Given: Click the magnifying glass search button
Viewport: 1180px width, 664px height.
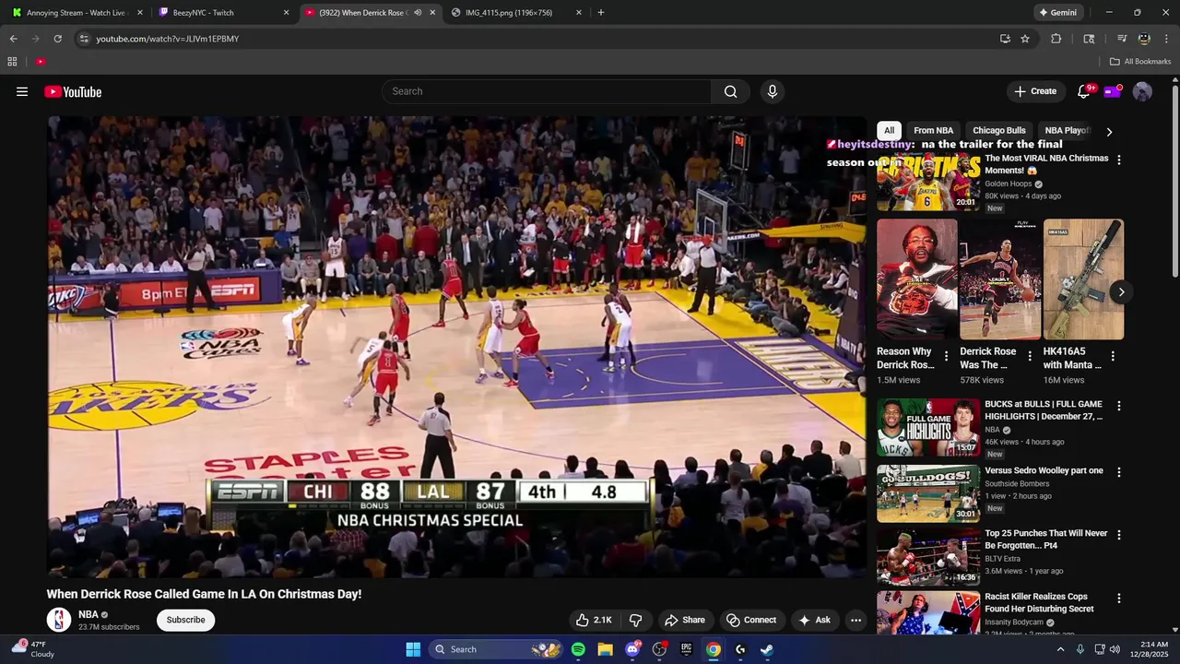Looking at the screenshot, I should pos(730,91).
